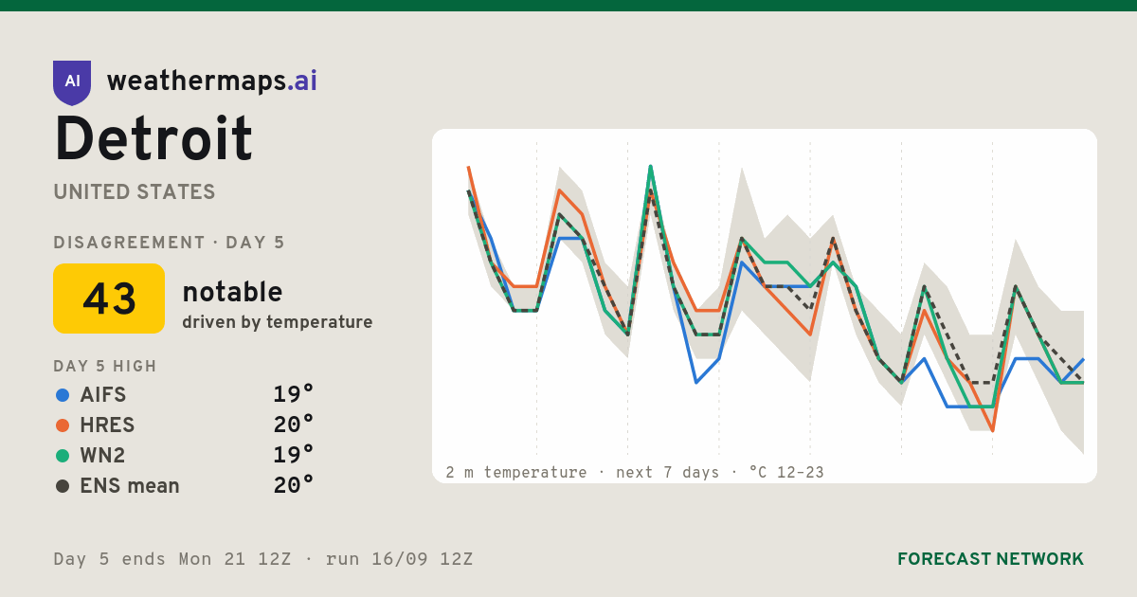Screen dimensions: 1137x597
Task: Select the blue AIFS legend dot
Action: (x=63, y=395)
